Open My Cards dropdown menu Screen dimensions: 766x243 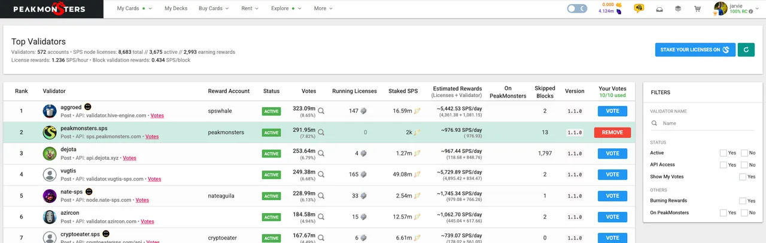[134, 9]
